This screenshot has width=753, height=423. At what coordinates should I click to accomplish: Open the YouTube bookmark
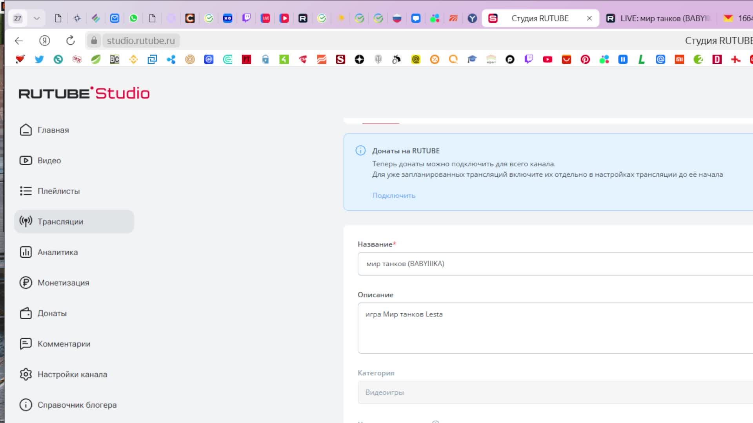tap(547, 60)
